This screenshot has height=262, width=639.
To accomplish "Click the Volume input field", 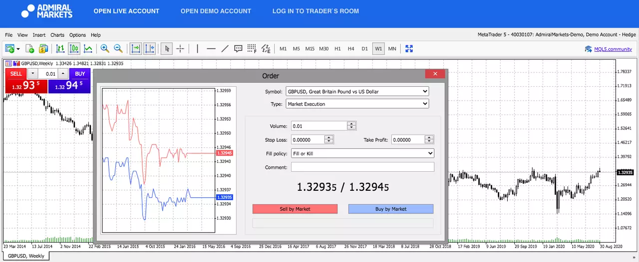I will click(x=319, y=126).
